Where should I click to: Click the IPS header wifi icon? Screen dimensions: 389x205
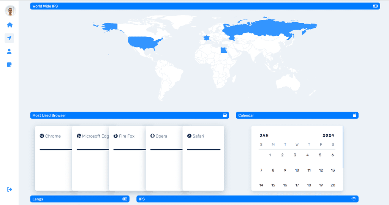pos(354,199)
